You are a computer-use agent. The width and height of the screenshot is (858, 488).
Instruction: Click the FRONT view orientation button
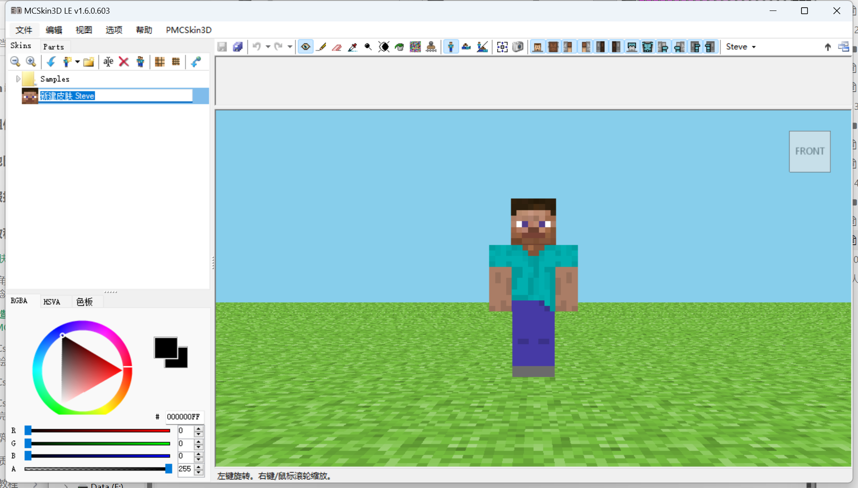click(809, 151)
